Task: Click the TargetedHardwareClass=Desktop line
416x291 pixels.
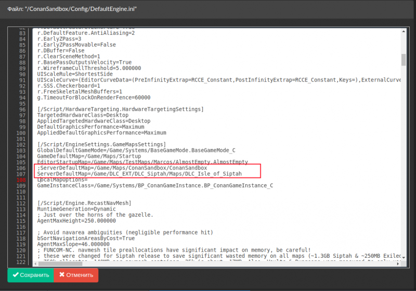Action: (x=83, y=115)
